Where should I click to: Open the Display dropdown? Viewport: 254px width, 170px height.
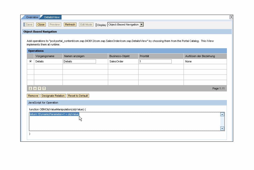[141, 25]
